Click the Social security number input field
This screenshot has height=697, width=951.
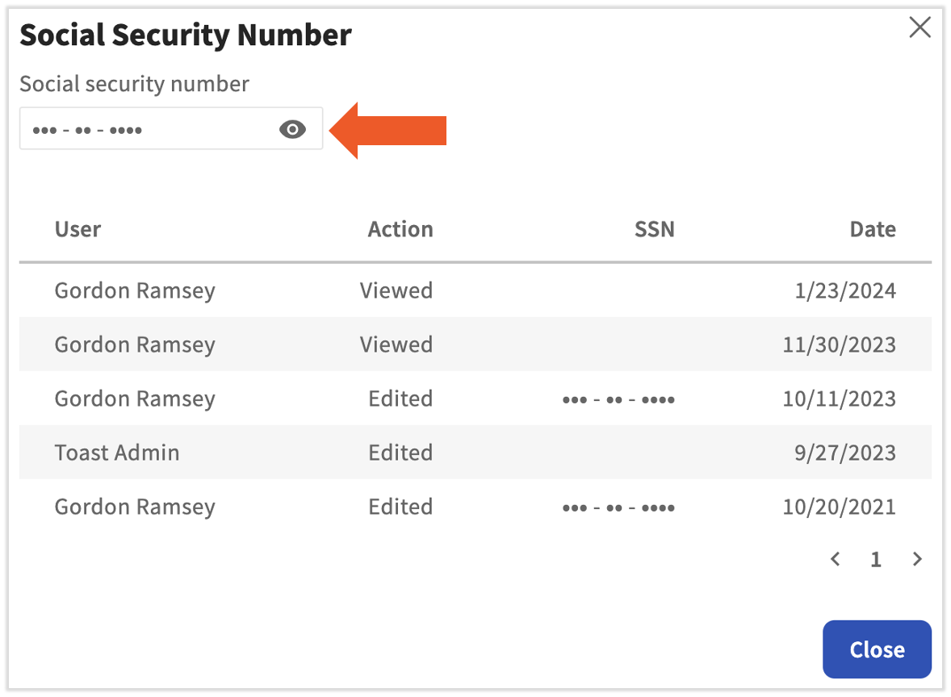tap(145, 129)
